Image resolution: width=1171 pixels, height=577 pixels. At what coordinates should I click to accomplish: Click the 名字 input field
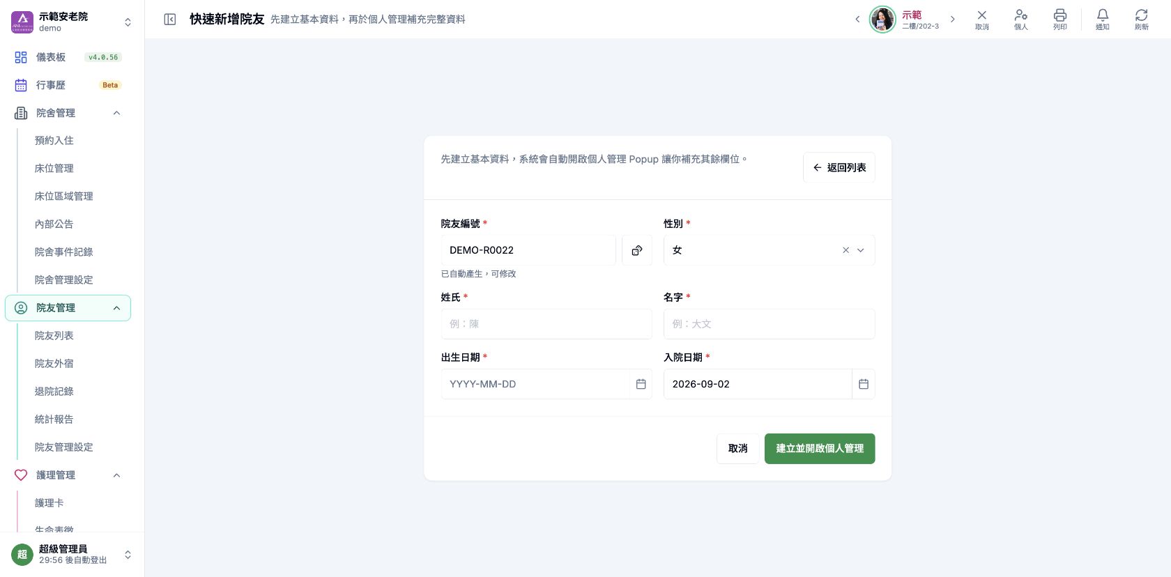(x=769, y=324)
